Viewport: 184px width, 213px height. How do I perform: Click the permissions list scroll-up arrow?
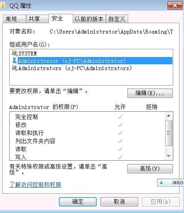tap(169, 116)
